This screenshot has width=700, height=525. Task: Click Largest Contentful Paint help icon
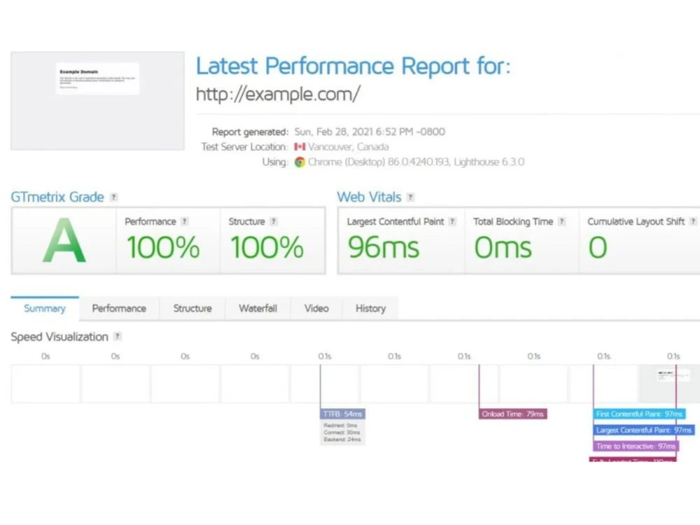click(x=452, y=221)
